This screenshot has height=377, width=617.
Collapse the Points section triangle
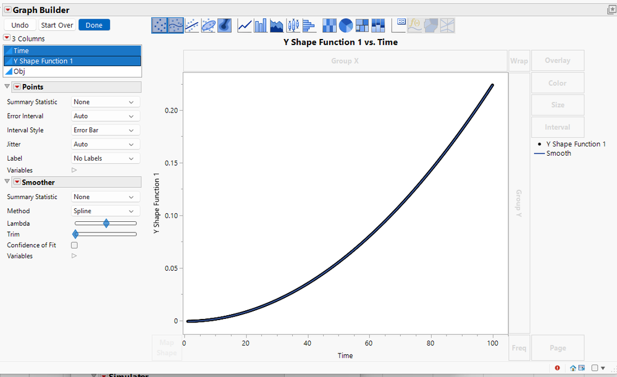[7, 87]
